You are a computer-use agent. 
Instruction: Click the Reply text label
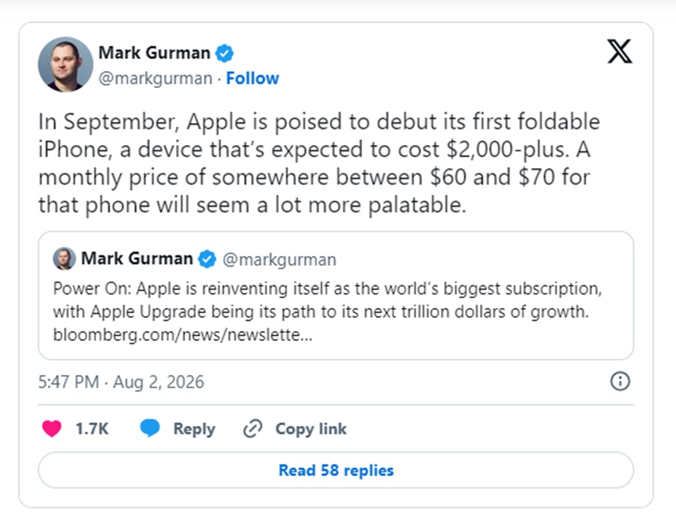(194, 430)
